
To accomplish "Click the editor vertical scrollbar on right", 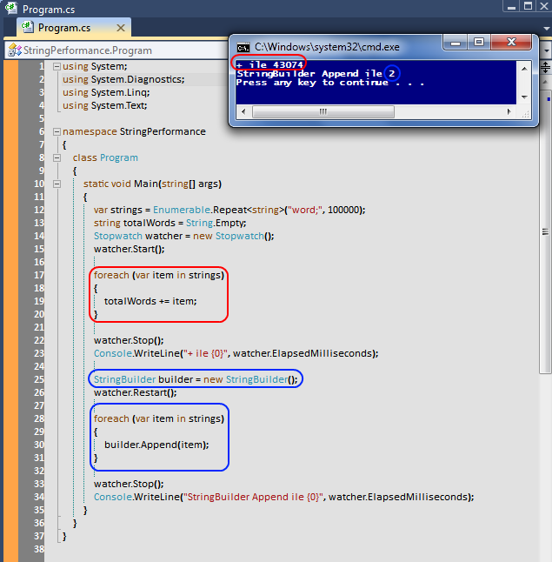I will click(x=546, y=261).
